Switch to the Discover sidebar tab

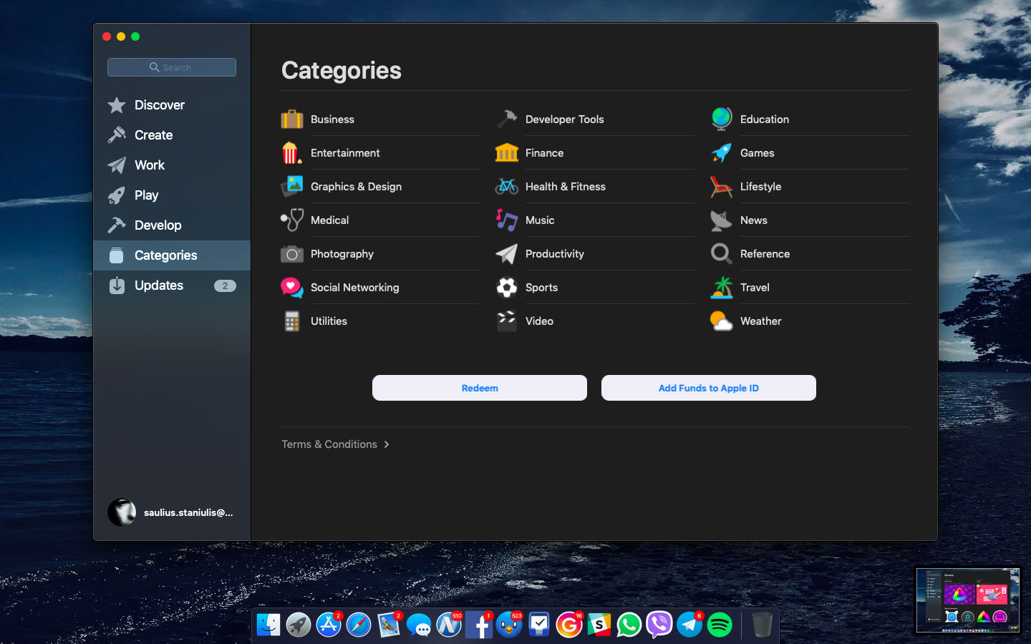(159, 105)
